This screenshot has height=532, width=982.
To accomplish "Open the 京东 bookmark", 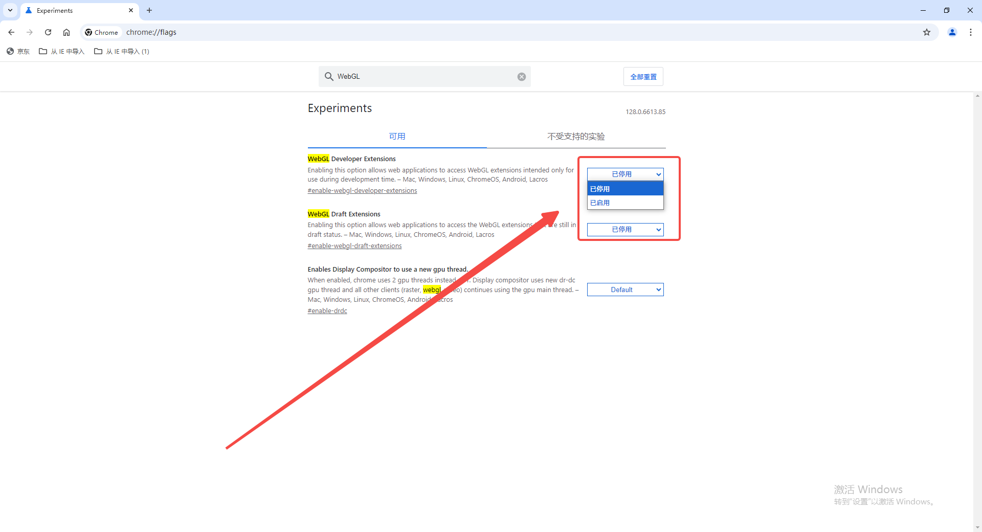I will [x=18, y=51].
